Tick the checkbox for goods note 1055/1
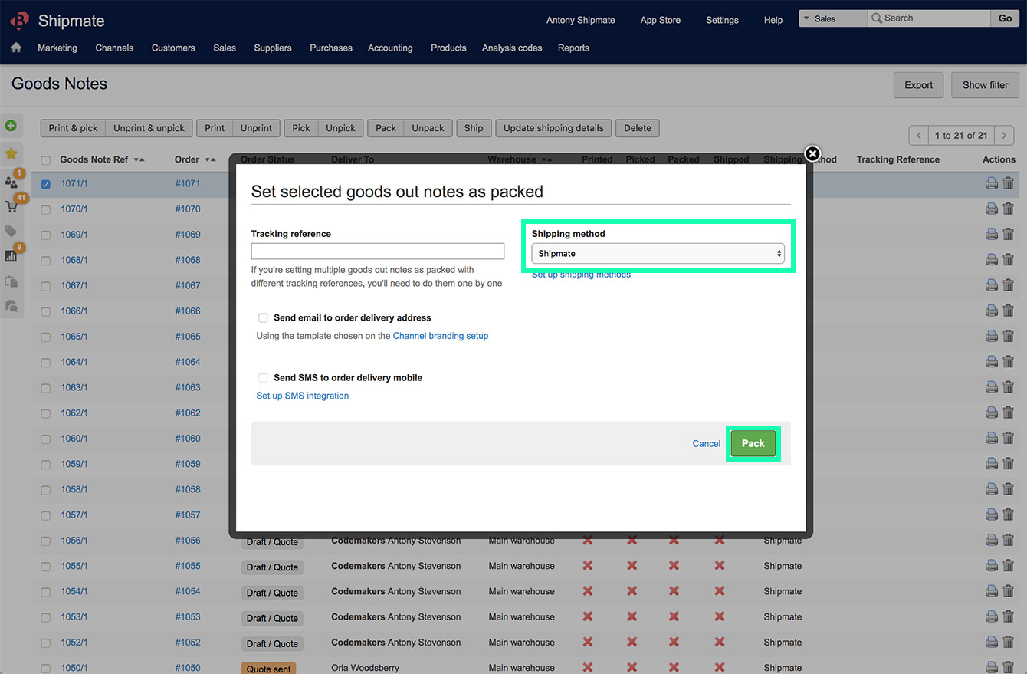 (x=46, y=566)
